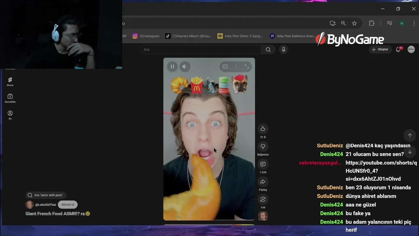Open the (3) Instagram bookmark
419x236 pixels.
146,36
